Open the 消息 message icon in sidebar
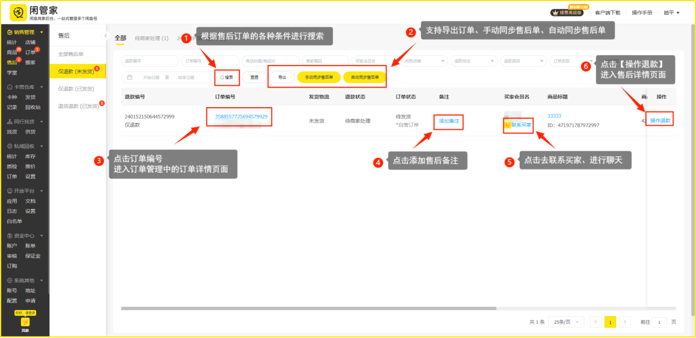696x338 pixels. tap(25, 322)
